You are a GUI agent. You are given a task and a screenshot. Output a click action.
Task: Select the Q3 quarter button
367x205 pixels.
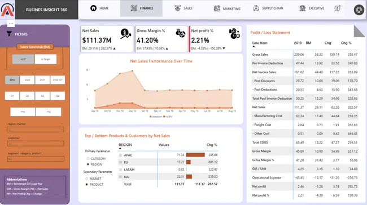coord(42,96)
